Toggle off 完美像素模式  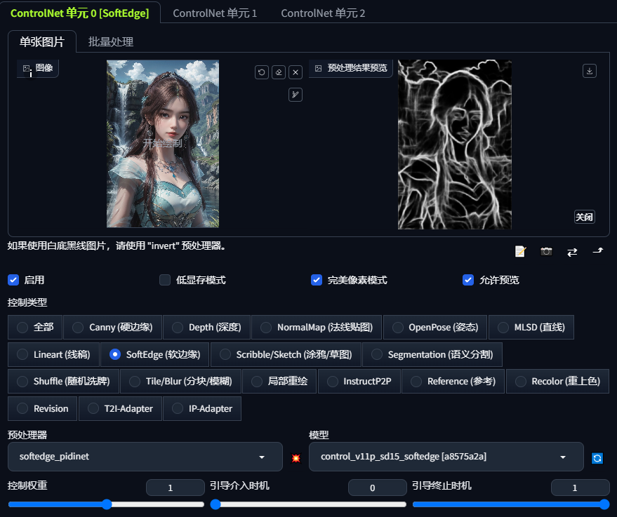tap(317, 280)
